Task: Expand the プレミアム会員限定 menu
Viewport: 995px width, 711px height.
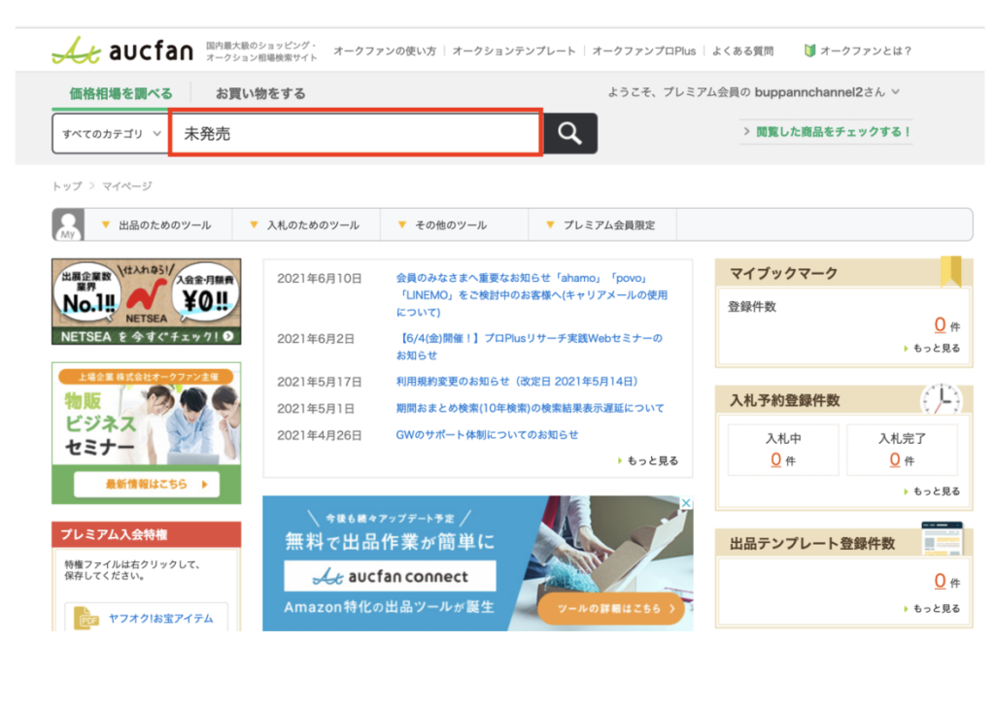Action: pyautogui.click(x=600, y=225)
